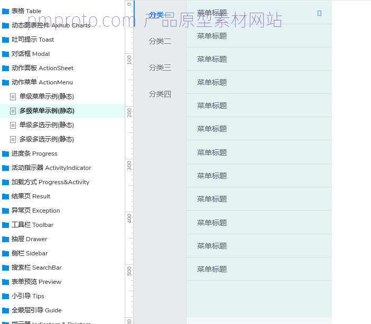Screen dimensions: 371x324
Task: Open the 单级多选示例(静态) page
Action: 47,125
